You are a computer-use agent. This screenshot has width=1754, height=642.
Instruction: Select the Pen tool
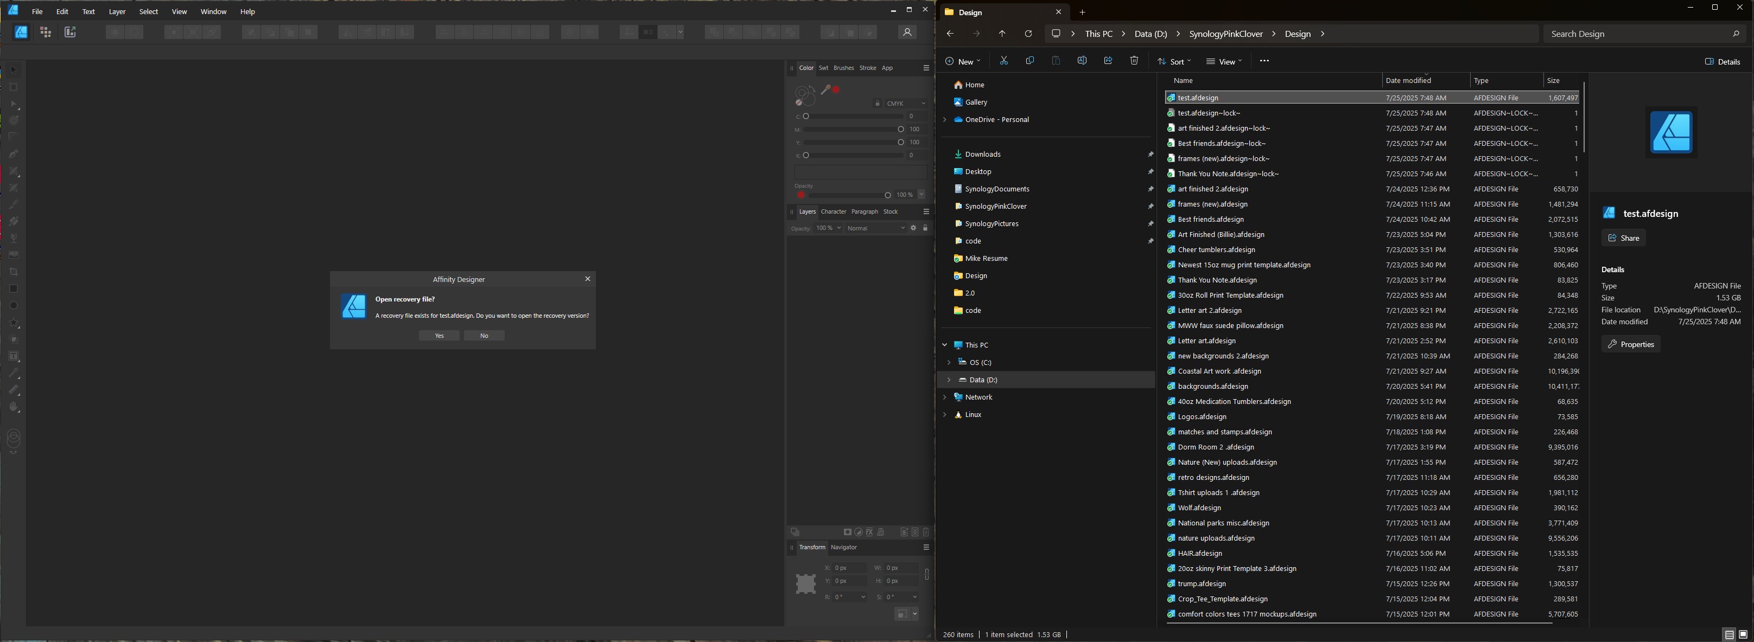click(14, 153)
